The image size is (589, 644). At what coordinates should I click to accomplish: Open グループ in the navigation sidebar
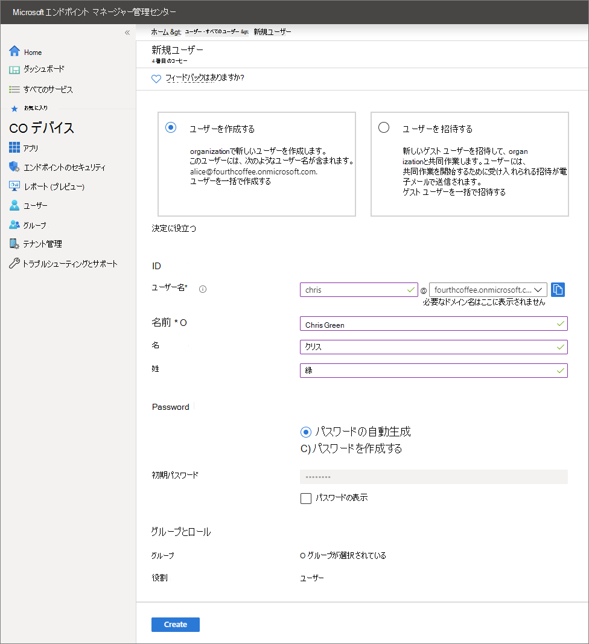tap(34, 226)
